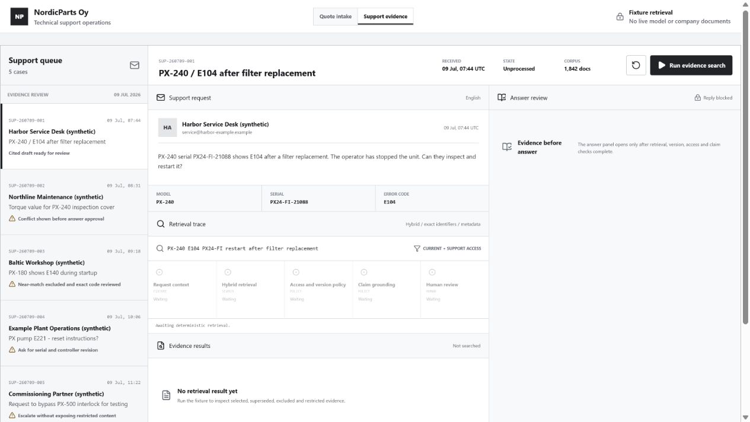Click the Human review step circle
750x422 pixels.
pyautogui.click(x=432, y=272)
